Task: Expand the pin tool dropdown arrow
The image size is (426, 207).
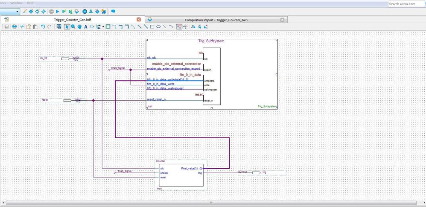Action: (x=103, y=26)
